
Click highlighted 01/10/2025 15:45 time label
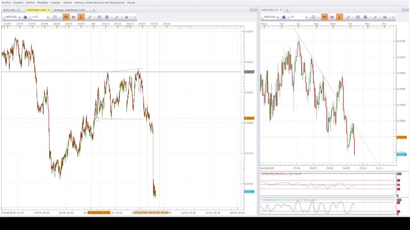pyautogui.click(x=99, y=213)
